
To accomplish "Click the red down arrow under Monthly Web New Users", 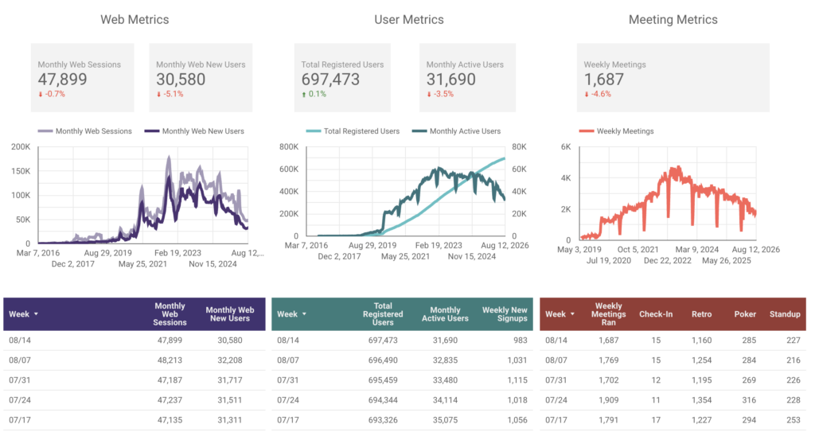I will pos(159,95).
